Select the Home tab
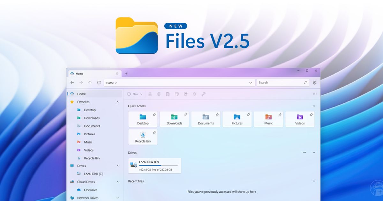The height and width of the screenshot is (201, 383). click(94, 74)
